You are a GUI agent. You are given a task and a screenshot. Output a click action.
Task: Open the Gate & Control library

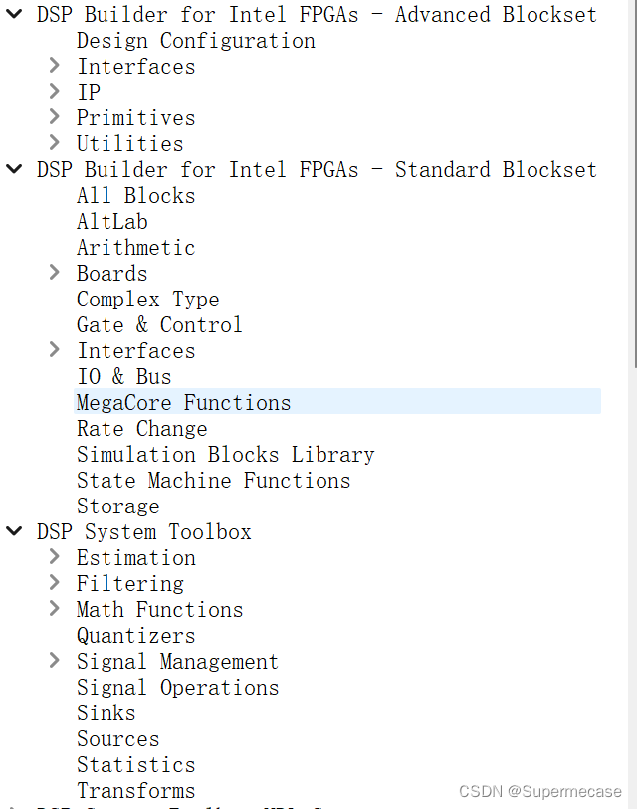[x=159, y=324]
